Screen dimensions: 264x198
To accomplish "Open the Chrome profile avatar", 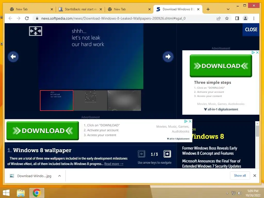I will pos(245,18).
